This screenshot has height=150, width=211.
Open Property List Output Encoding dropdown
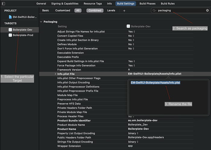(x=133, y=133)
